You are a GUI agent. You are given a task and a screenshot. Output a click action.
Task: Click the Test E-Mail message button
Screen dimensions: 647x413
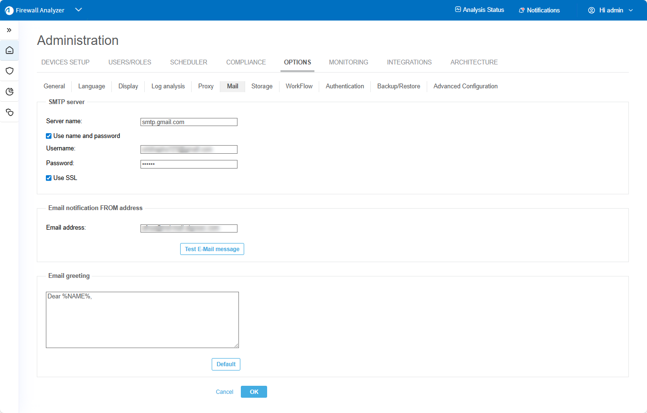coord(212,249)
